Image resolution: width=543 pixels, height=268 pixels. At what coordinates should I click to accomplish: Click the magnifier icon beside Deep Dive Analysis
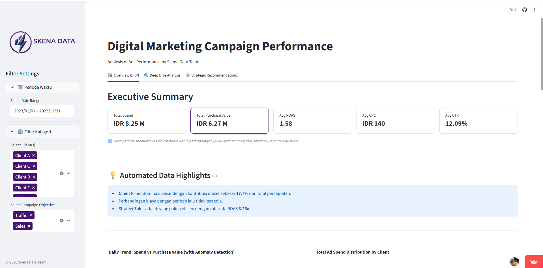[x=146, y=75]
